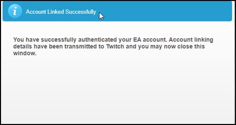The width and height of the screenshot is (236, 125).
Task: Click the word "Linked" in the banner
Action: 56,12
